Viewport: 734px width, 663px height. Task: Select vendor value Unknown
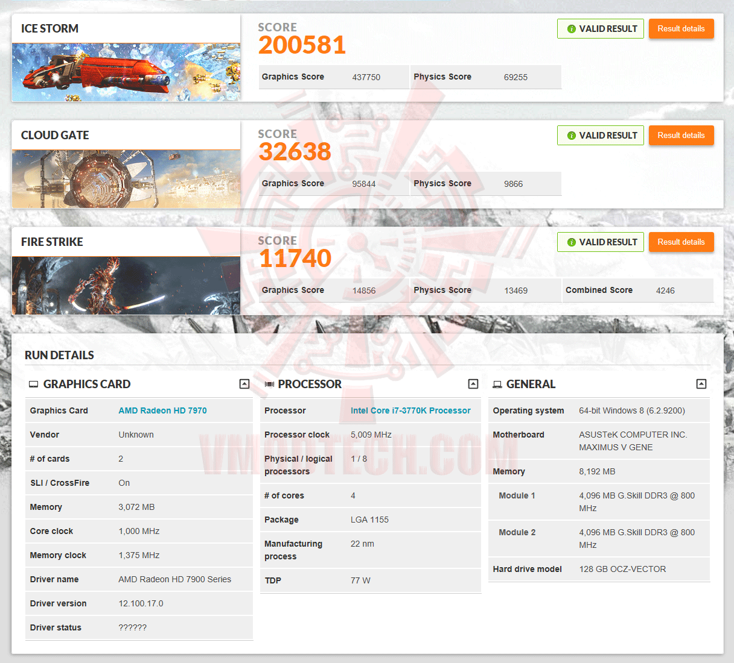136,435
